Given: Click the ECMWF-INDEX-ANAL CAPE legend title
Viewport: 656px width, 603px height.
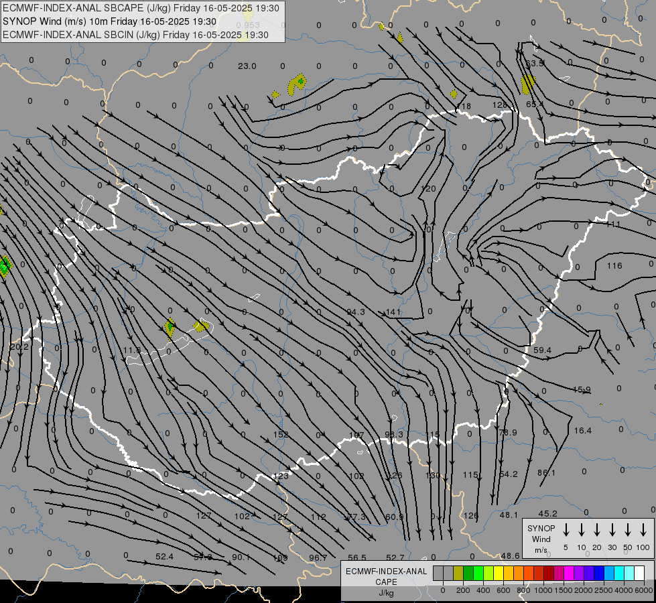Looking at the screenshot, I should 386,576.
